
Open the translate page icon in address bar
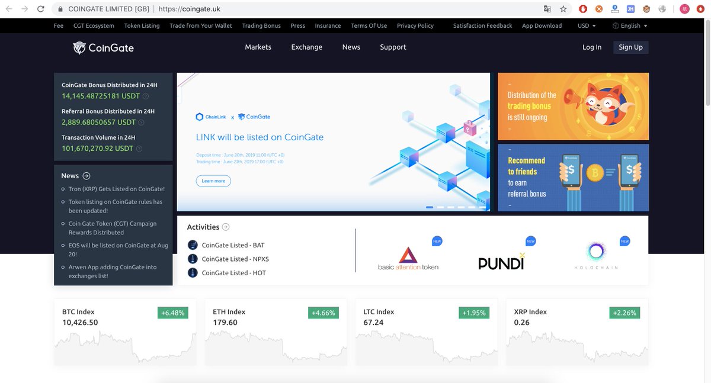click(x=547, y=9)
